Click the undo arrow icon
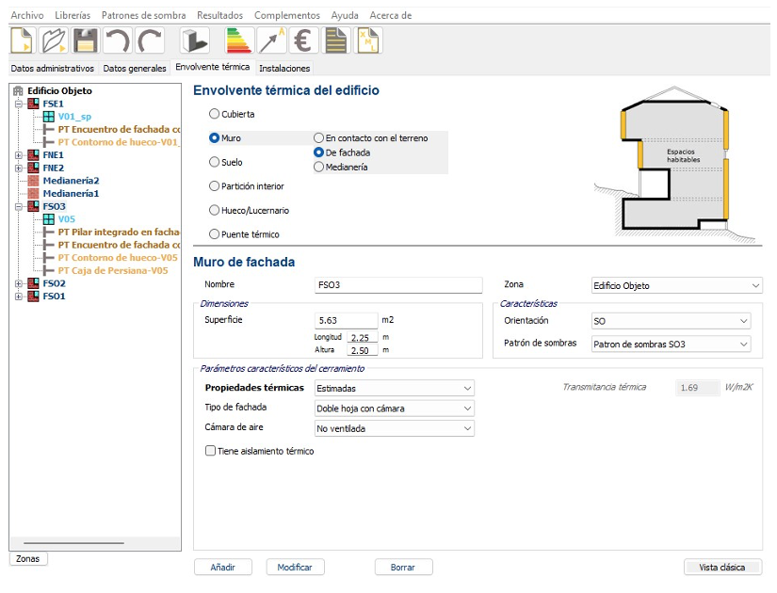The height and width of the screenshot is (593, 777). click(x=118, y=41)
